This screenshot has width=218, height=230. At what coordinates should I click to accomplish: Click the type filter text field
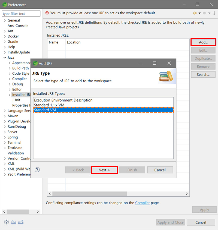click(x=21, y=14)
